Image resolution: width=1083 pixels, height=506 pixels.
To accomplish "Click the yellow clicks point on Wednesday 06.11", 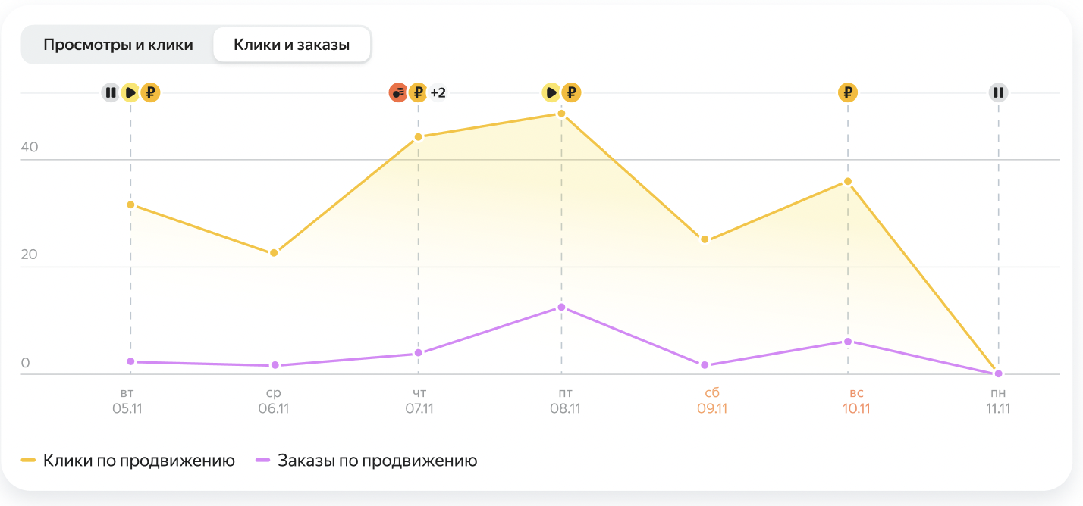I will pos(274,252).
